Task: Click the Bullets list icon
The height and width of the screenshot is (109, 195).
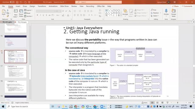Action: coord(75,11)
